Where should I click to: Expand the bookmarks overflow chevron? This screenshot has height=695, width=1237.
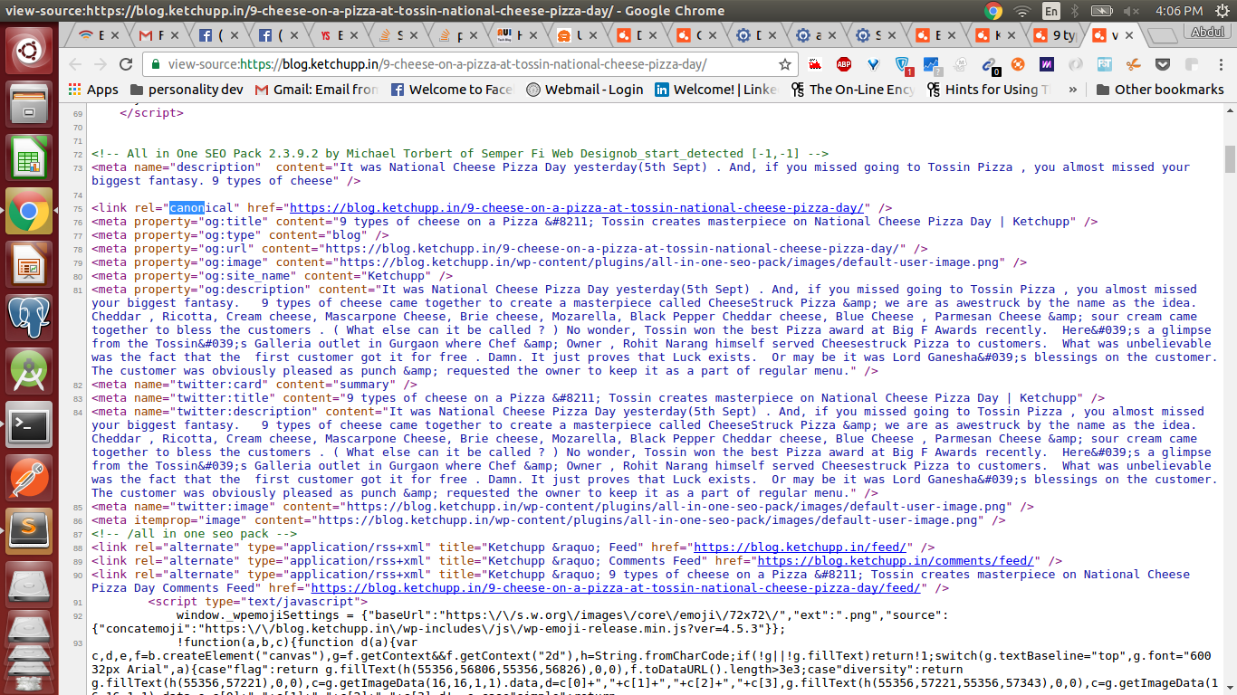1073,90
